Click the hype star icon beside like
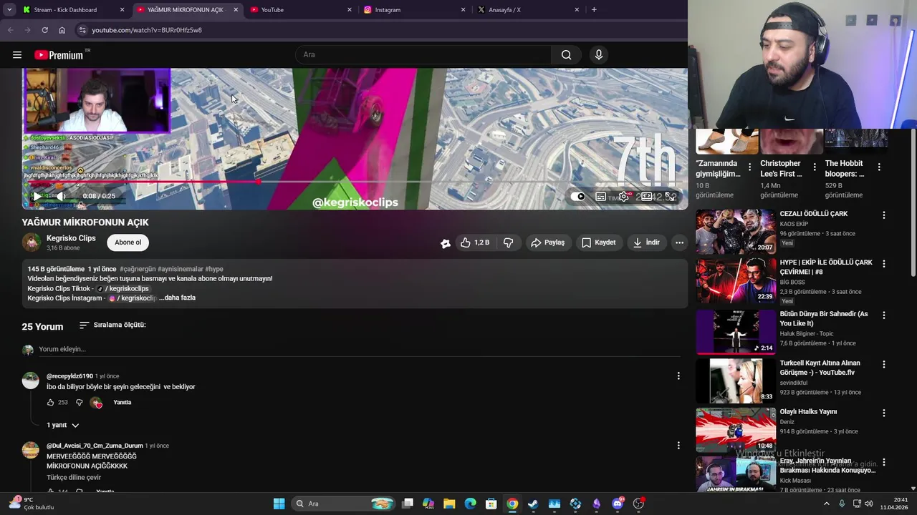917x515 pixels. coord(446,243)
